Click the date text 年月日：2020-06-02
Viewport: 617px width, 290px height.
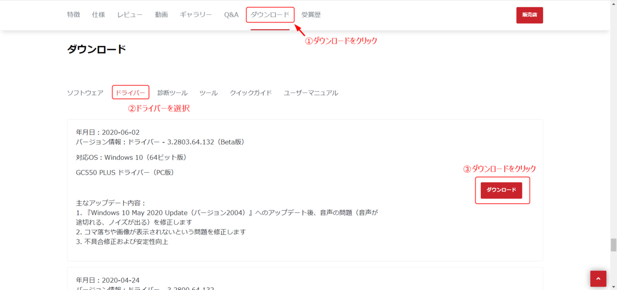[x=107, y=132]
